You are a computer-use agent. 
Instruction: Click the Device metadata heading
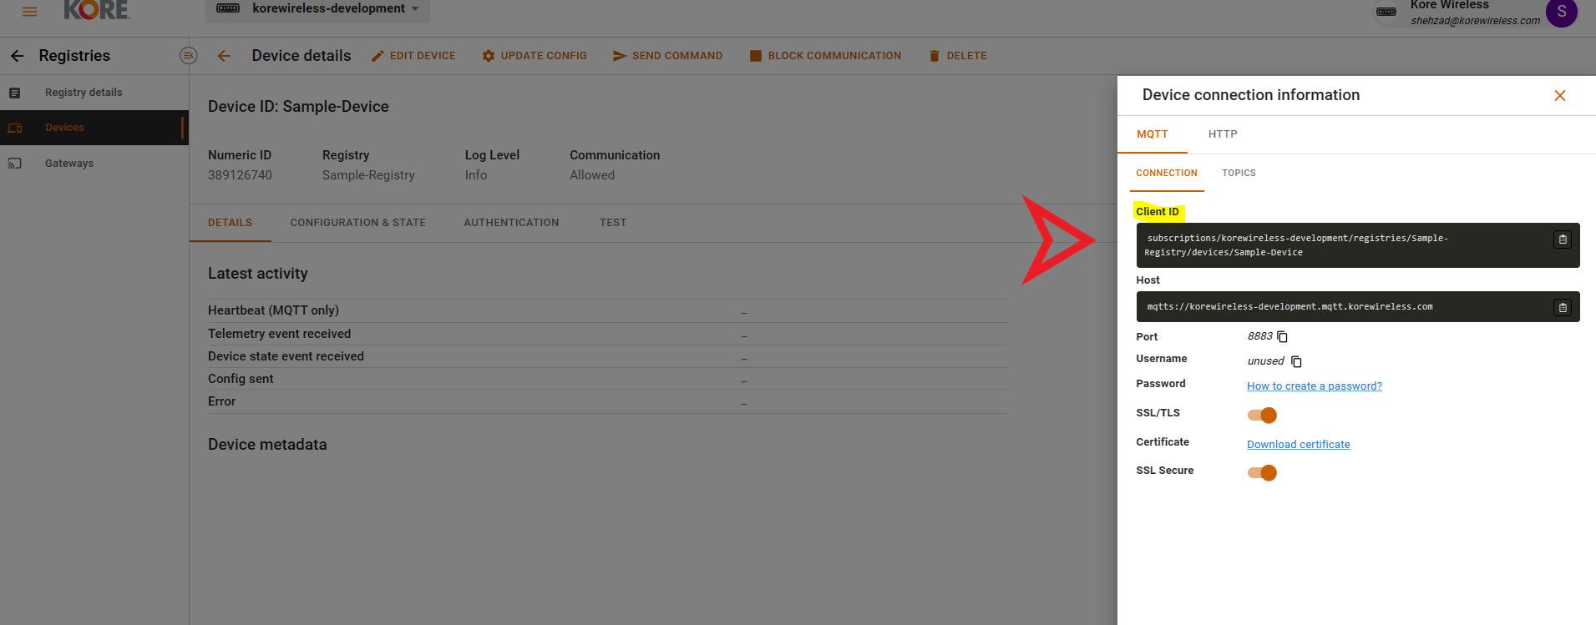267,445
